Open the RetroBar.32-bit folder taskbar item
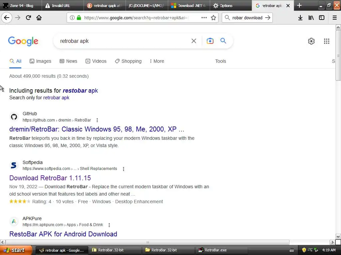341x255 pixels. (169, 250)
